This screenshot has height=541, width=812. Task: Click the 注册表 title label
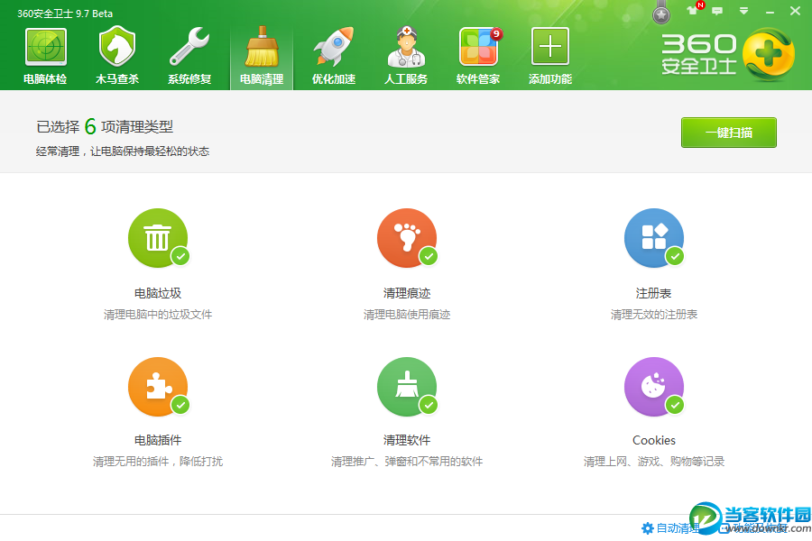pos(653,294)
